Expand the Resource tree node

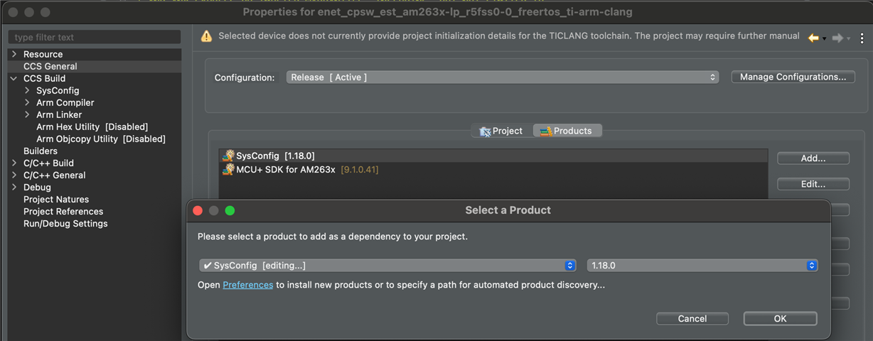click(14, 54)
